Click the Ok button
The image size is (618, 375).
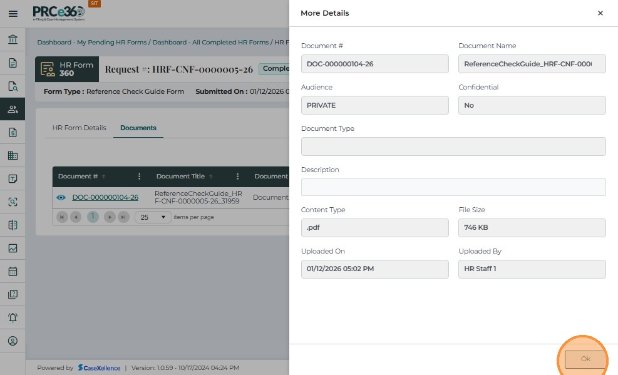(585, 359)
